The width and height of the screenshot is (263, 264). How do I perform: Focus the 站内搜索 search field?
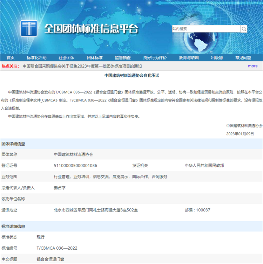[206, 29]
